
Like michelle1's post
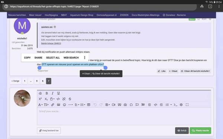(162, 71)
